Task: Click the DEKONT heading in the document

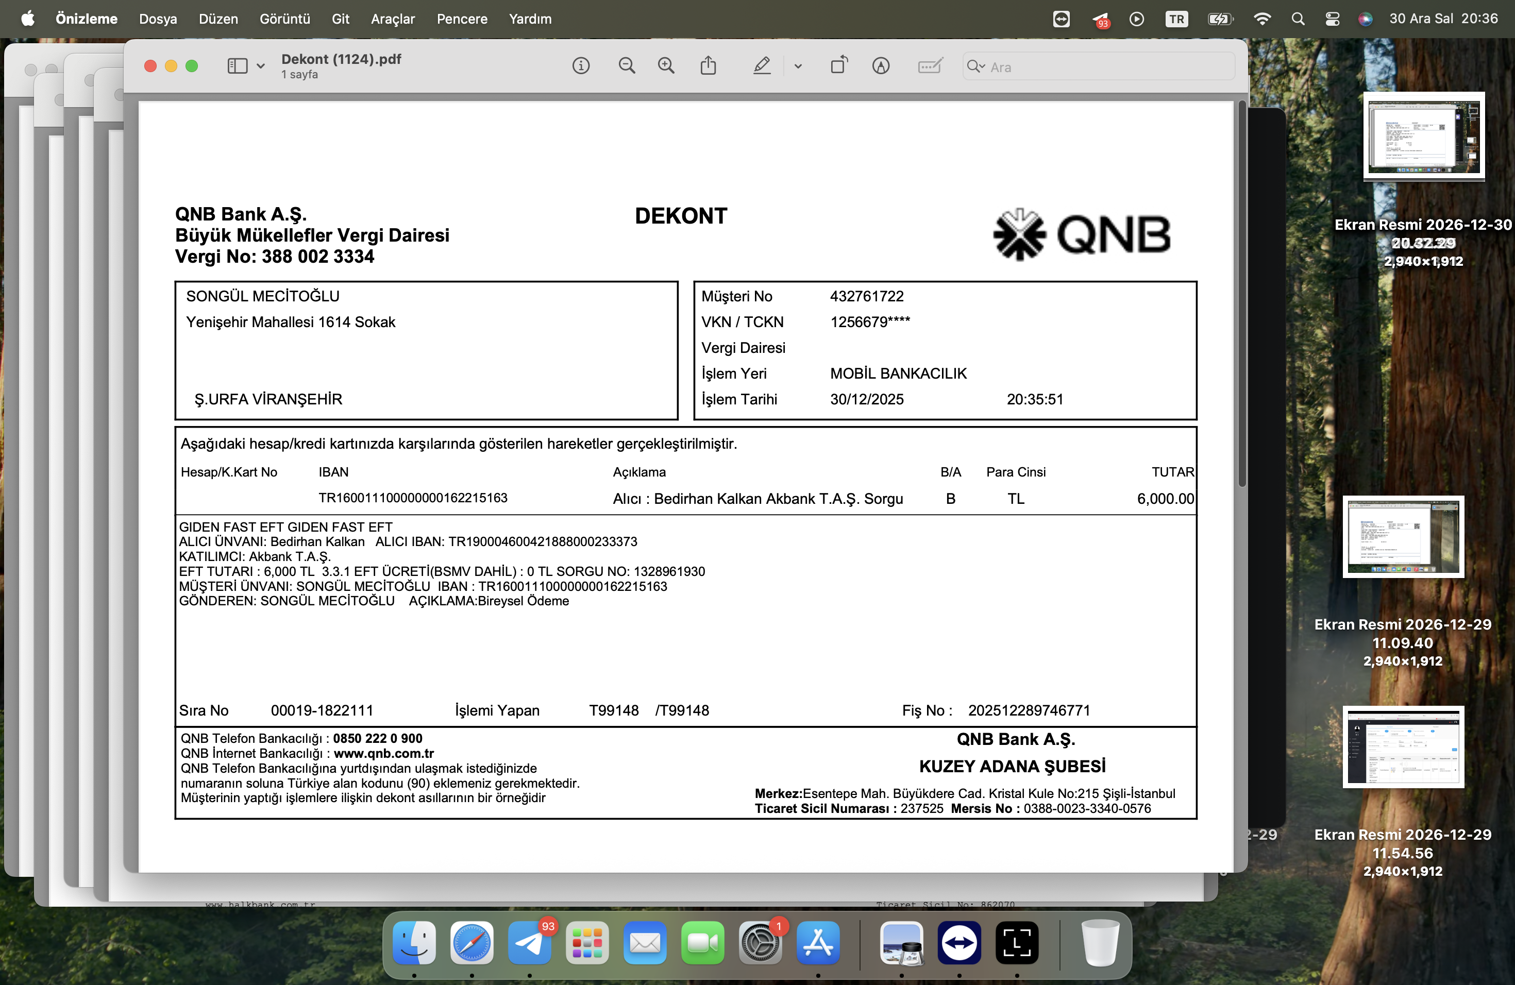Action: pos(681,216)
